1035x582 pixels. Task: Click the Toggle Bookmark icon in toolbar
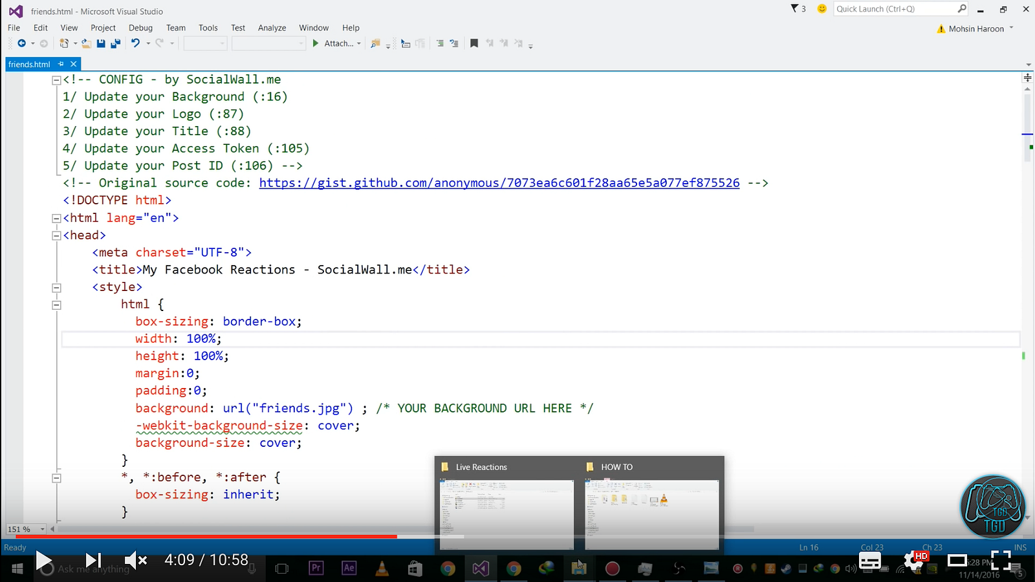click(x=474, y=43)
